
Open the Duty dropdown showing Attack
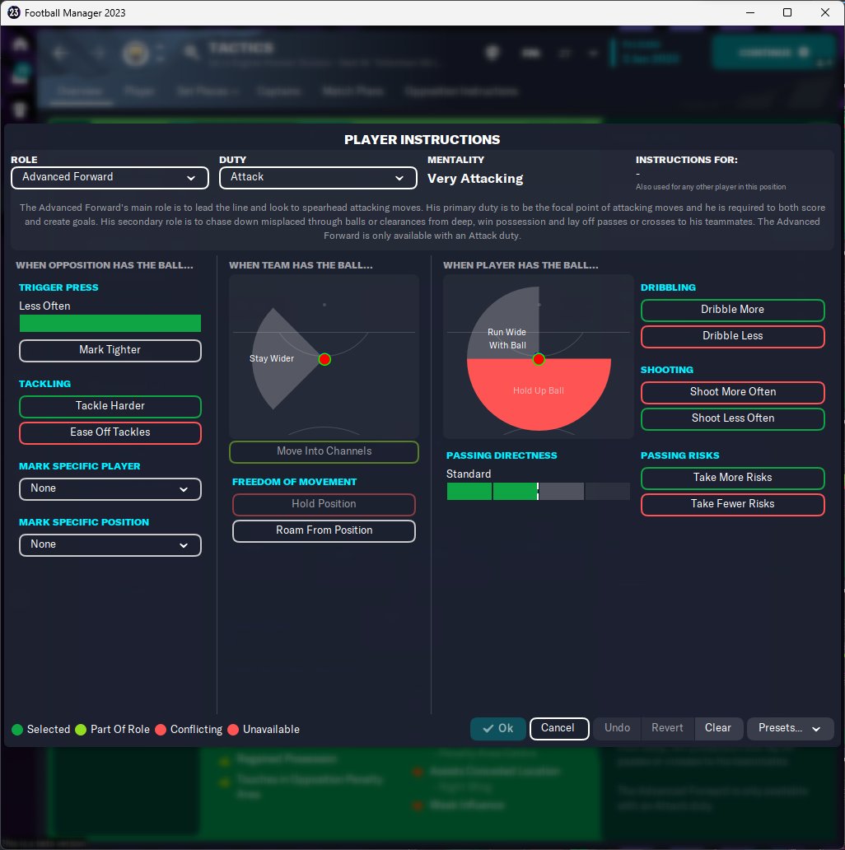pyautogui.click(x=318, y=178)
